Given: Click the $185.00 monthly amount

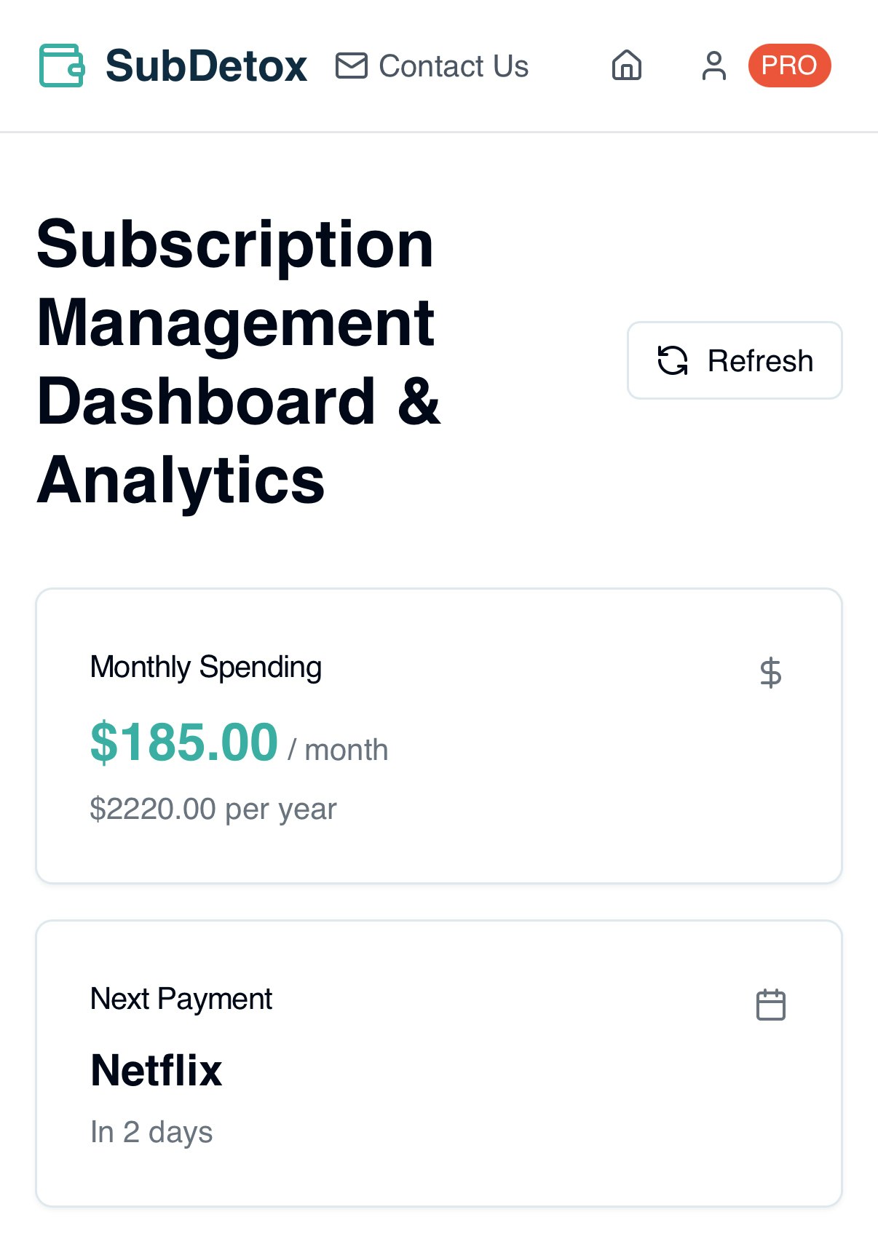Looking at the screenshot, I should (x=183, y=742).
